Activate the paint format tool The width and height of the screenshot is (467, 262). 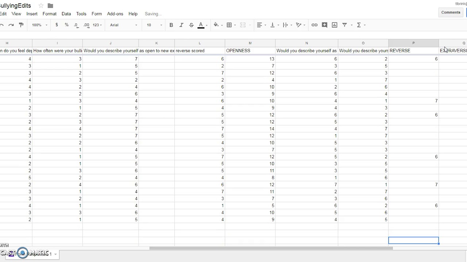tap(21, 25)
